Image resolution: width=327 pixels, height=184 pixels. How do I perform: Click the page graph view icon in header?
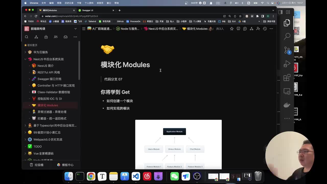click(x=252, y=29)
